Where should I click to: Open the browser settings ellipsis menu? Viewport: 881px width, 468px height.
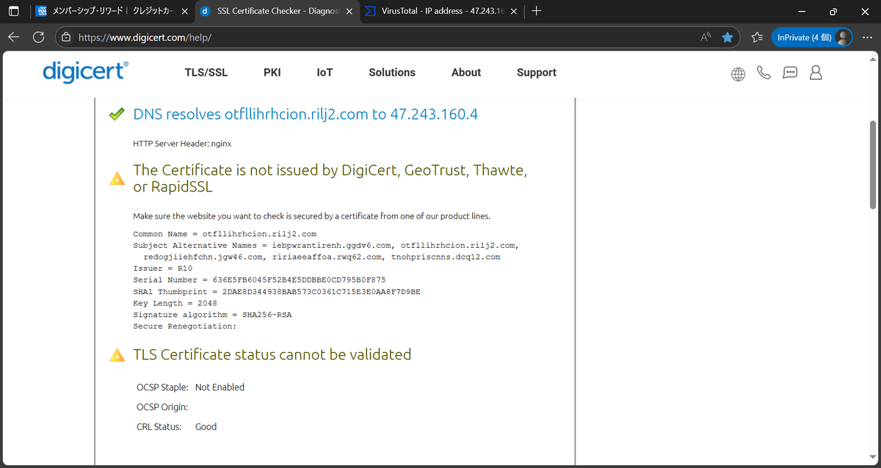[867, 37]
